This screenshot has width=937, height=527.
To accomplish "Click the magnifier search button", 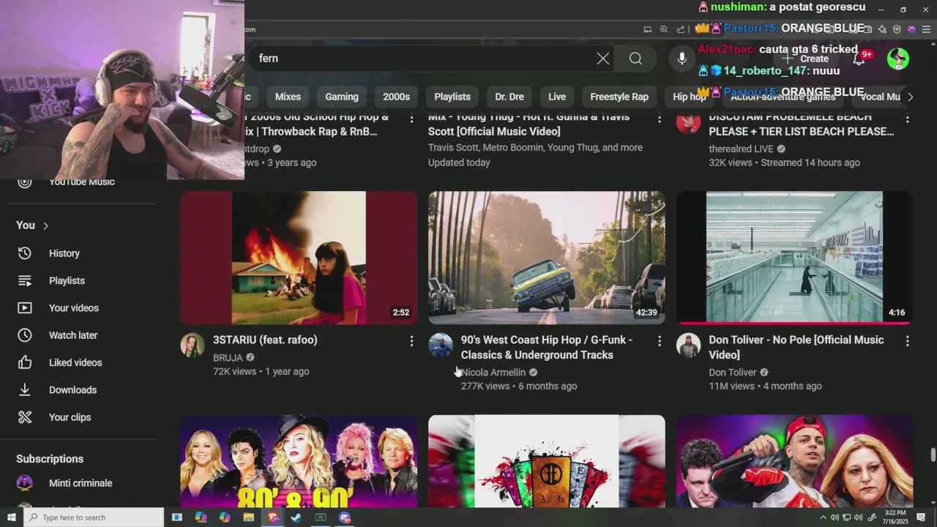I will pyautogui.click(x=635, y=59).
